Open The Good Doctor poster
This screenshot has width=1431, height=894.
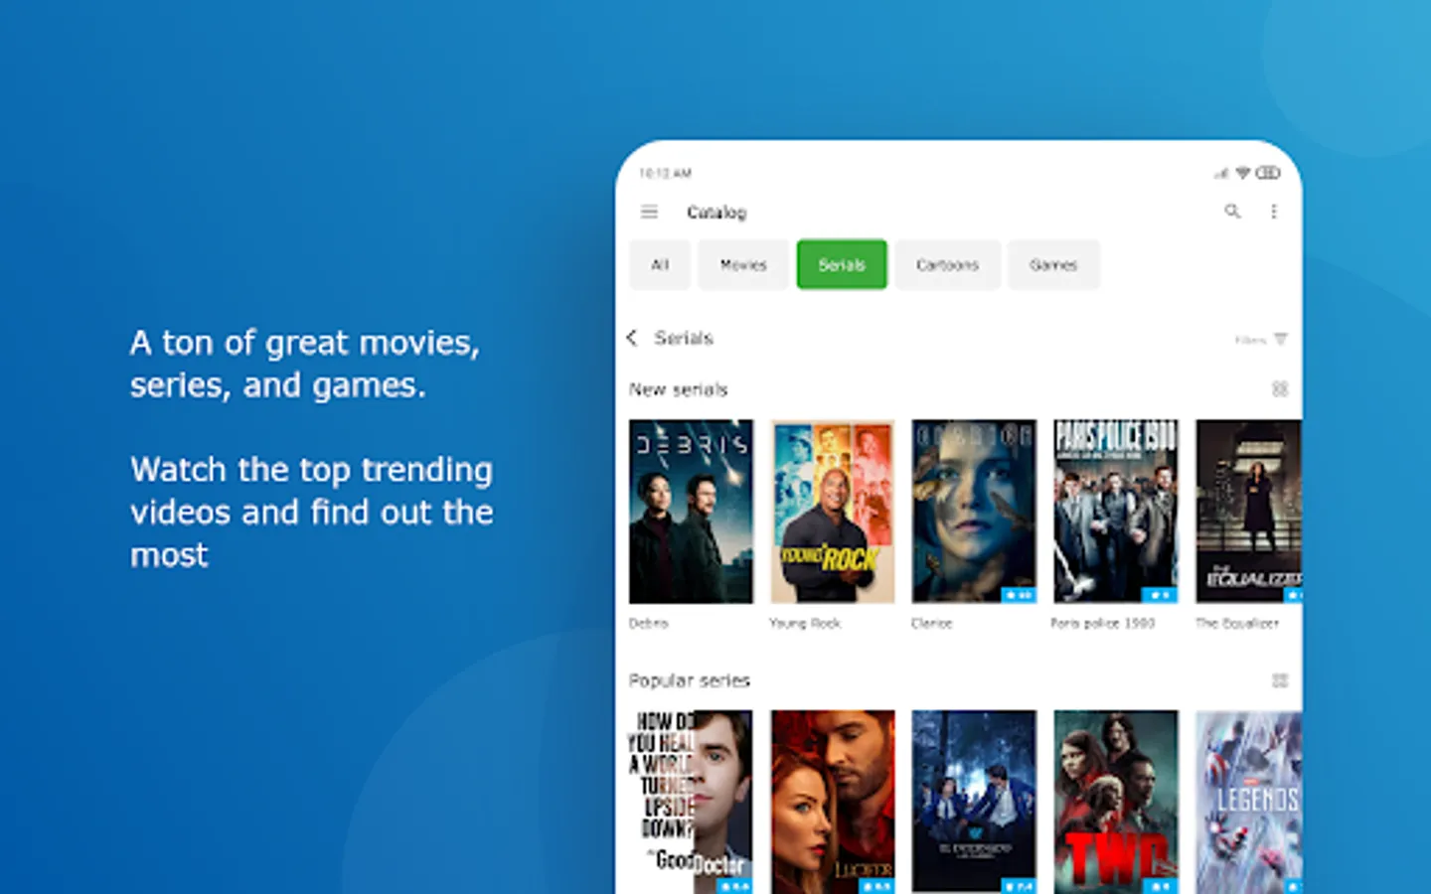691,802
